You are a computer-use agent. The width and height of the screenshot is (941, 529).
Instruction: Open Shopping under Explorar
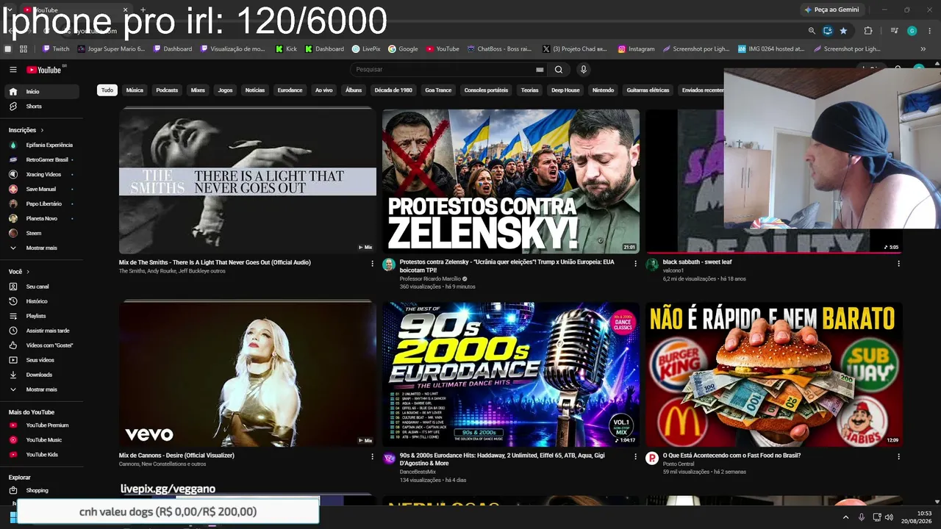coord(43,490)
